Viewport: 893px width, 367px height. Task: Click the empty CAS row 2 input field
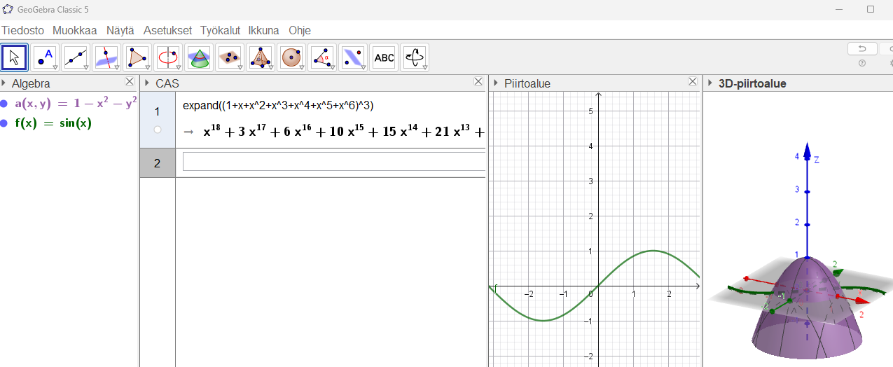point(334,162)
